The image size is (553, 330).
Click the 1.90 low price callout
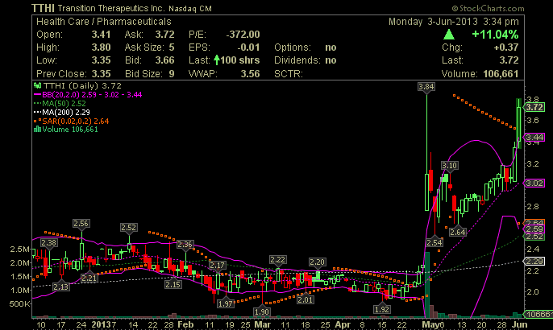pyautogui.click(x=262, y=312)
